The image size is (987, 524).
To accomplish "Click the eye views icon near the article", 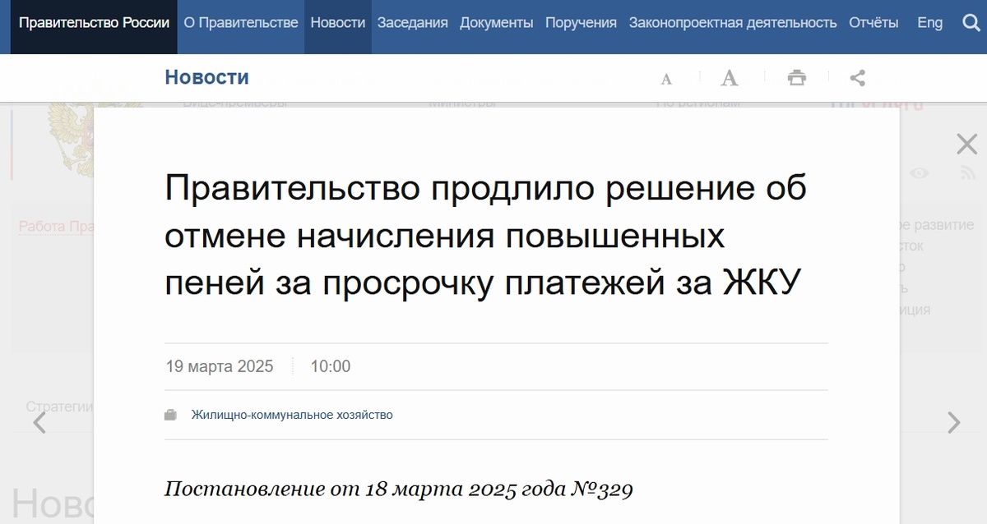I will pos(920,175).
